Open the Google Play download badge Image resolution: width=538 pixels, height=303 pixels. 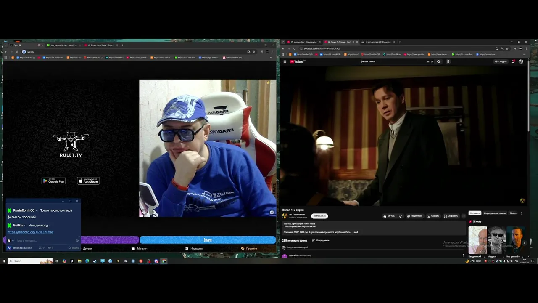click(53, 181)
